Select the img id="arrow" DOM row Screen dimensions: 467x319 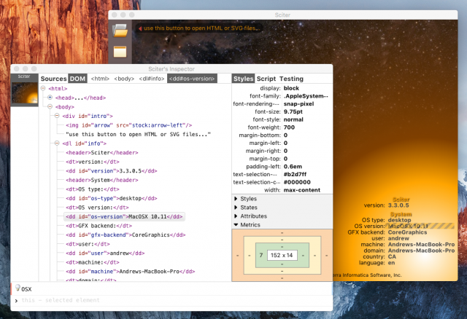coord(128,125)
